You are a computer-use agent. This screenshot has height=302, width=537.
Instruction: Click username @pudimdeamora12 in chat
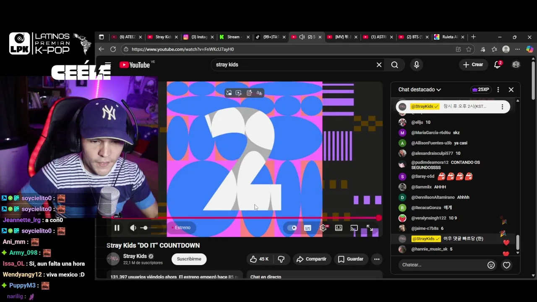430,162
